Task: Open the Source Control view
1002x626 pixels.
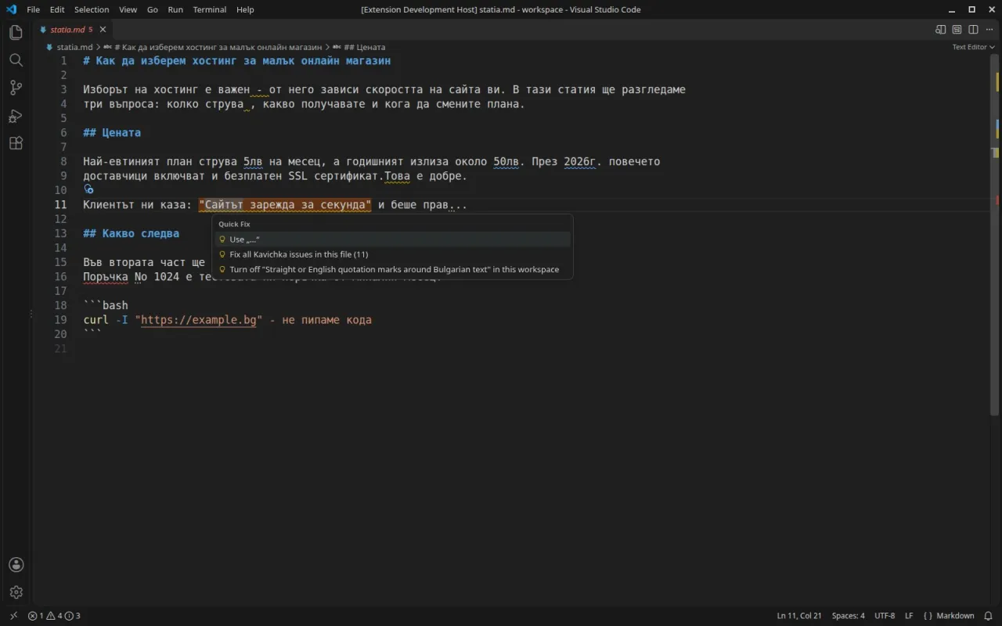Action: [16, 88]
